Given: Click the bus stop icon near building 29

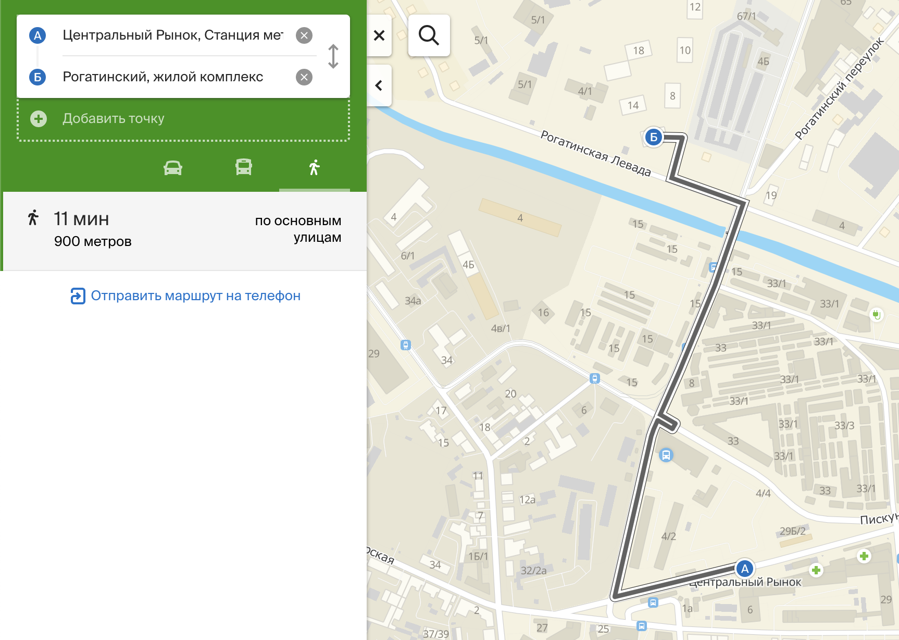Looking at the screenshot, I should click(x=406, y=345).
